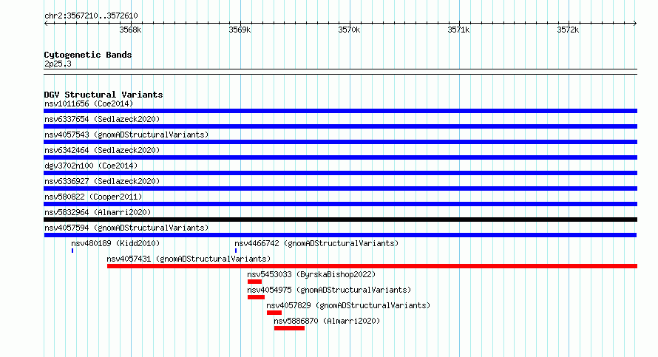Click the nsv1011656 (Coe2014) blue variant bar
Viewport: 658px width, 357px height.
pyautogui.click(x=340, y=111)
